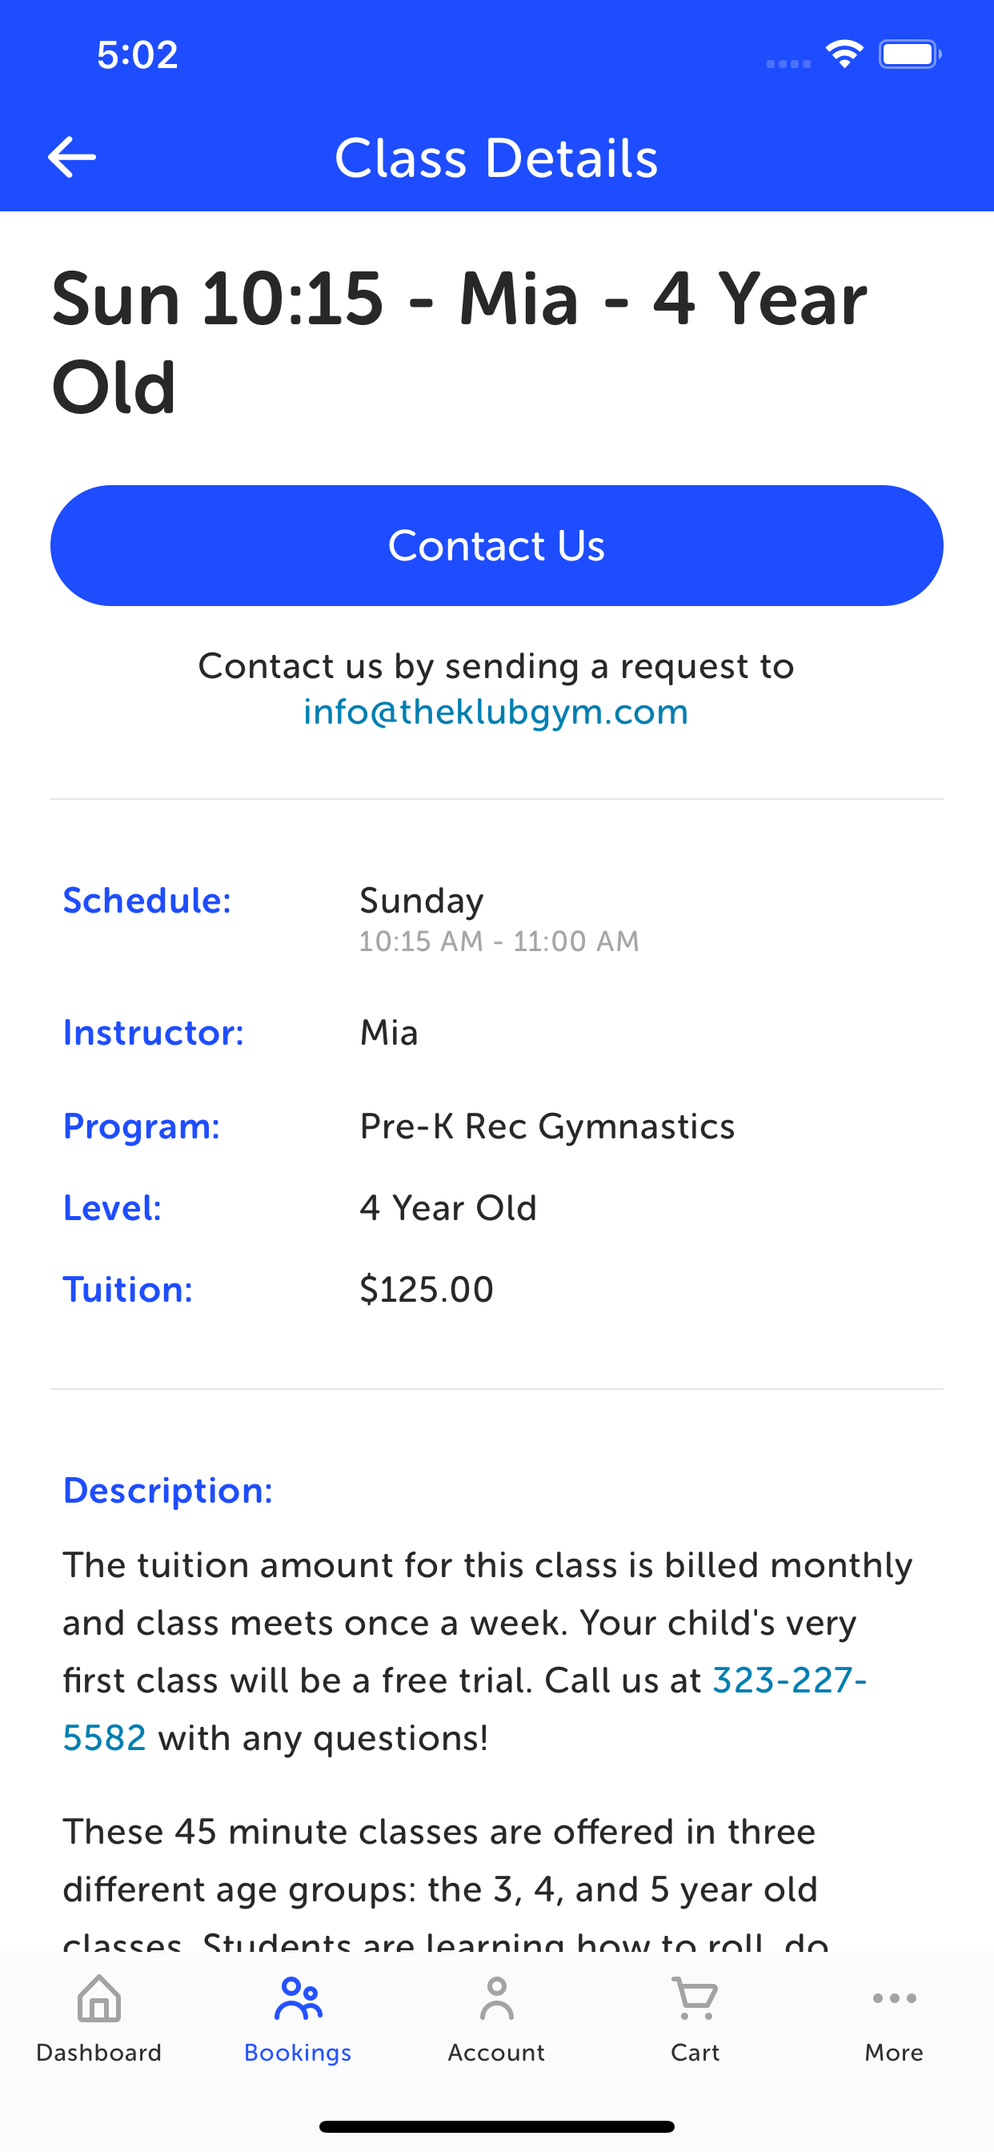This screenshot has width=994, height=2152.
Task: Open the More three-dots icon
Action: (x=894, y=1998)
